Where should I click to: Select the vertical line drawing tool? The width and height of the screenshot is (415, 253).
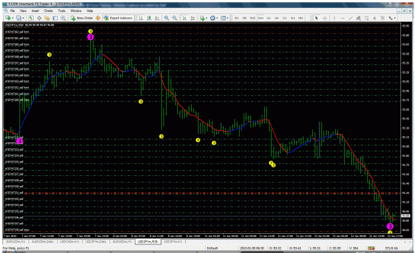coord(334,18)
